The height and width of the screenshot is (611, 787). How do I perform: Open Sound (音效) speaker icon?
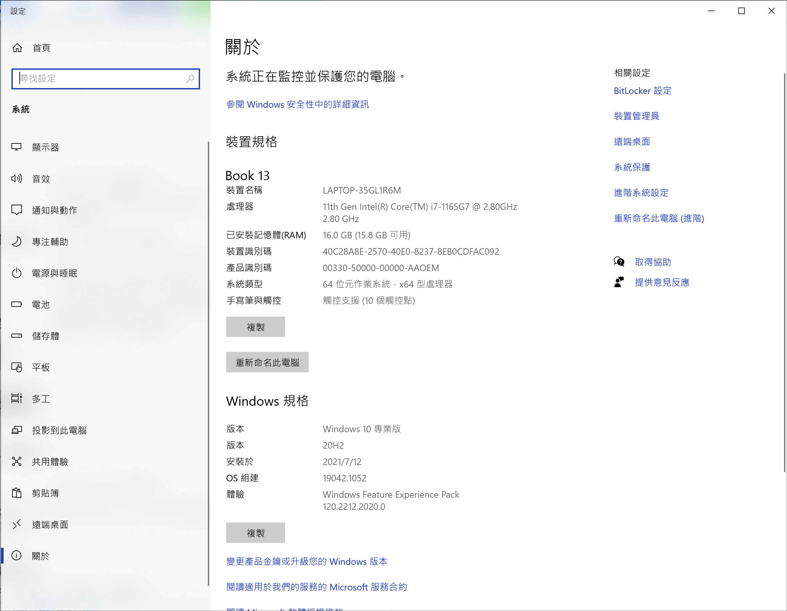coord(17,179)
